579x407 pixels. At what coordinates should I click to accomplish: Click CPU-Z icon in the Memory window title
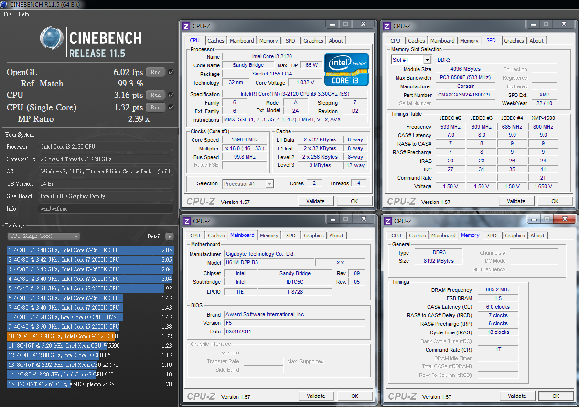[x=388, y=221]
